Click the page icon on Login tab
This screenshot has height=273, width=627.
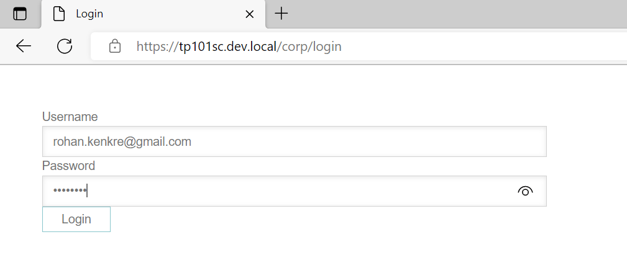pyautogui.click(x=59, y=14)
